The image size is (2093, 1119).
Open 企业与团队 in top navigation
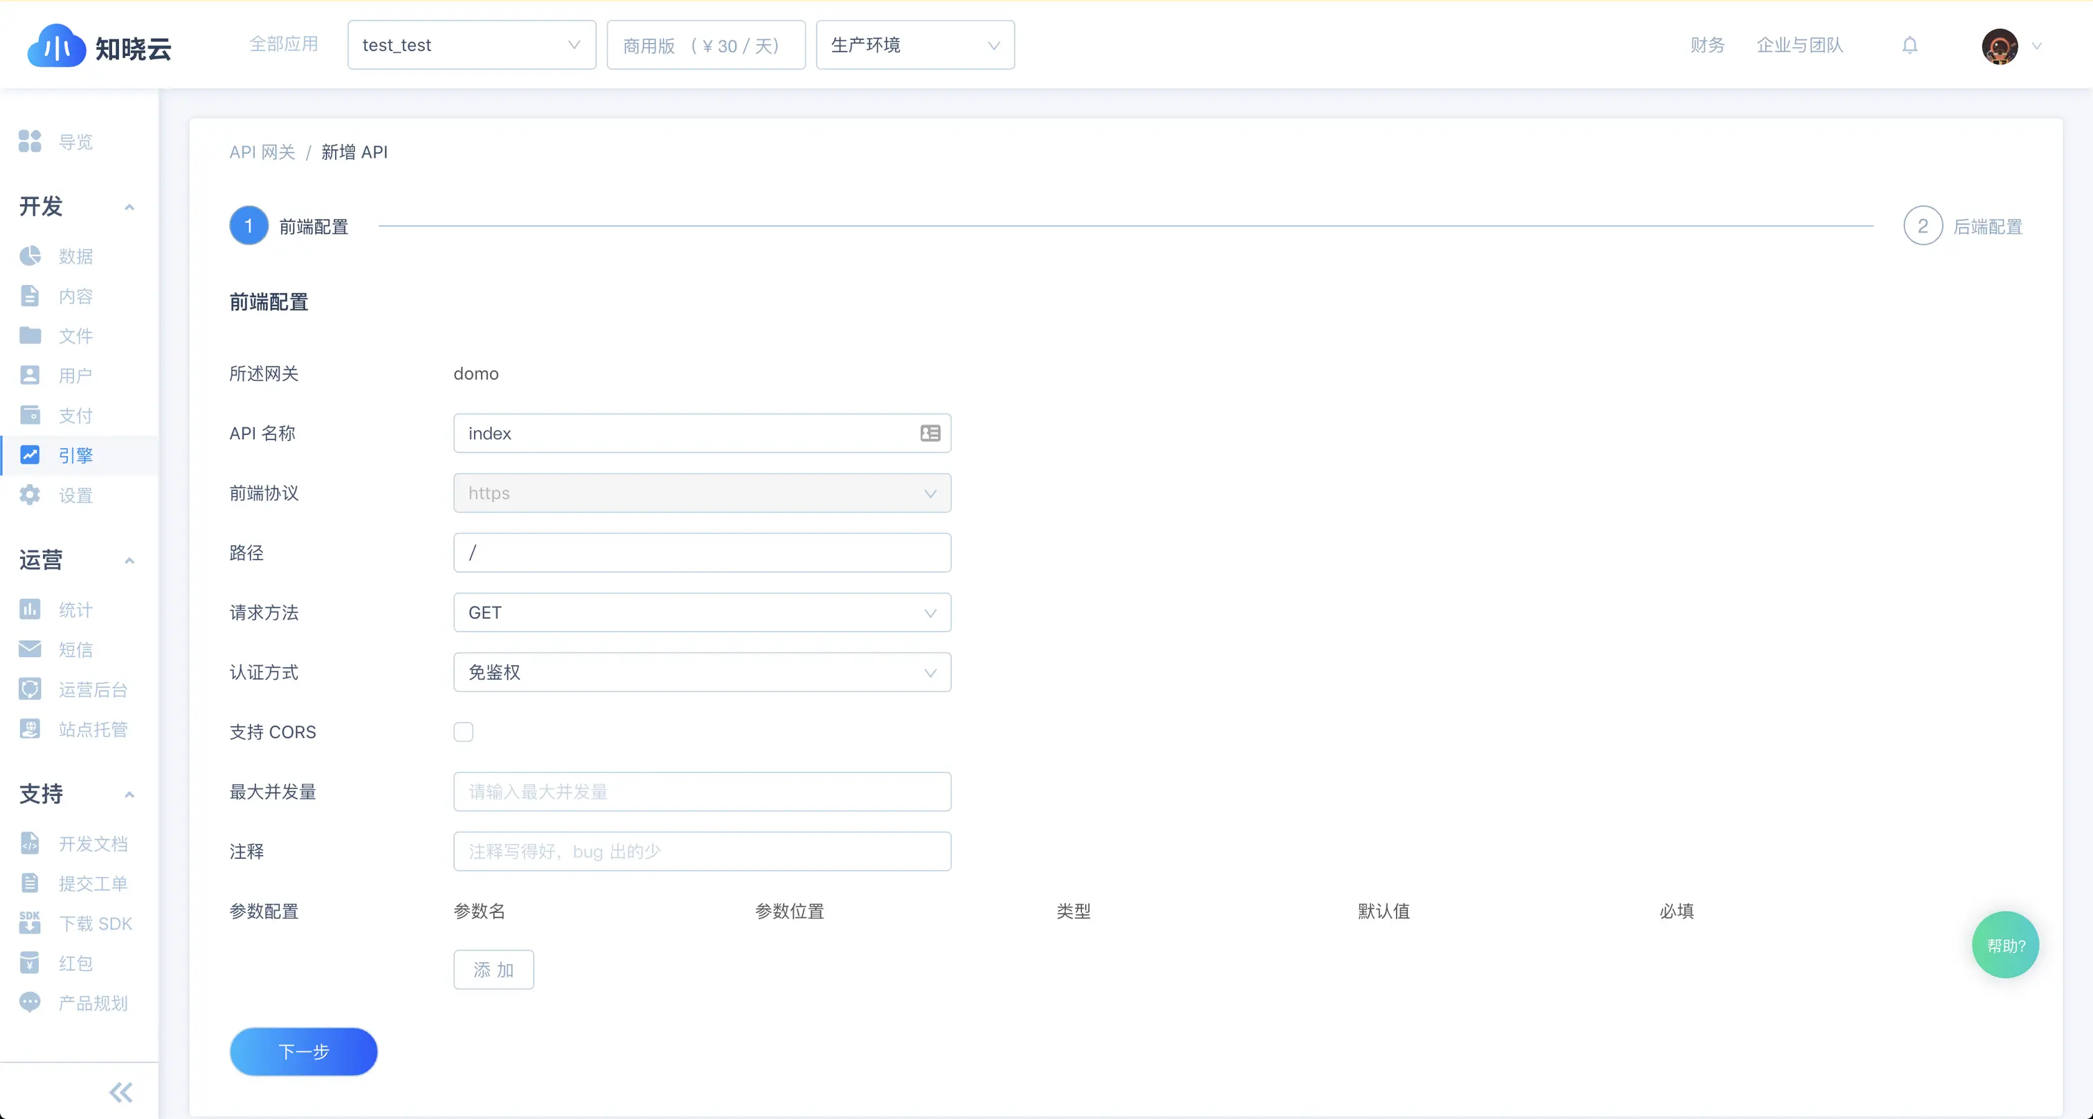point(1799,46)
